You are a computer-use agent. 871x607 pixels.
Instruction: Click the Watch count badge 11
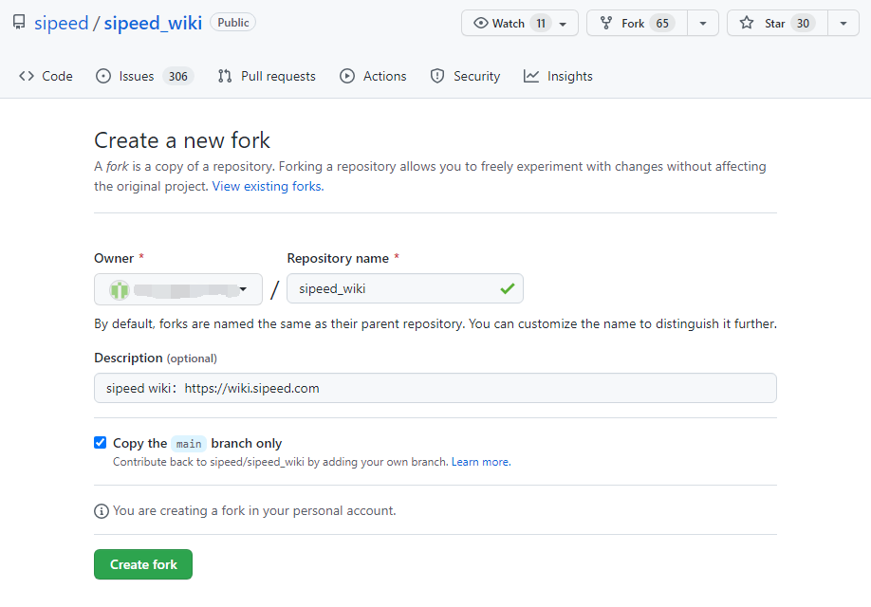point(541,24)
